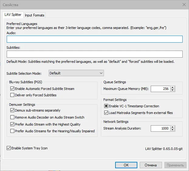
Task: Switch to the Input Formats tab
Action: (x=34, y=15)
